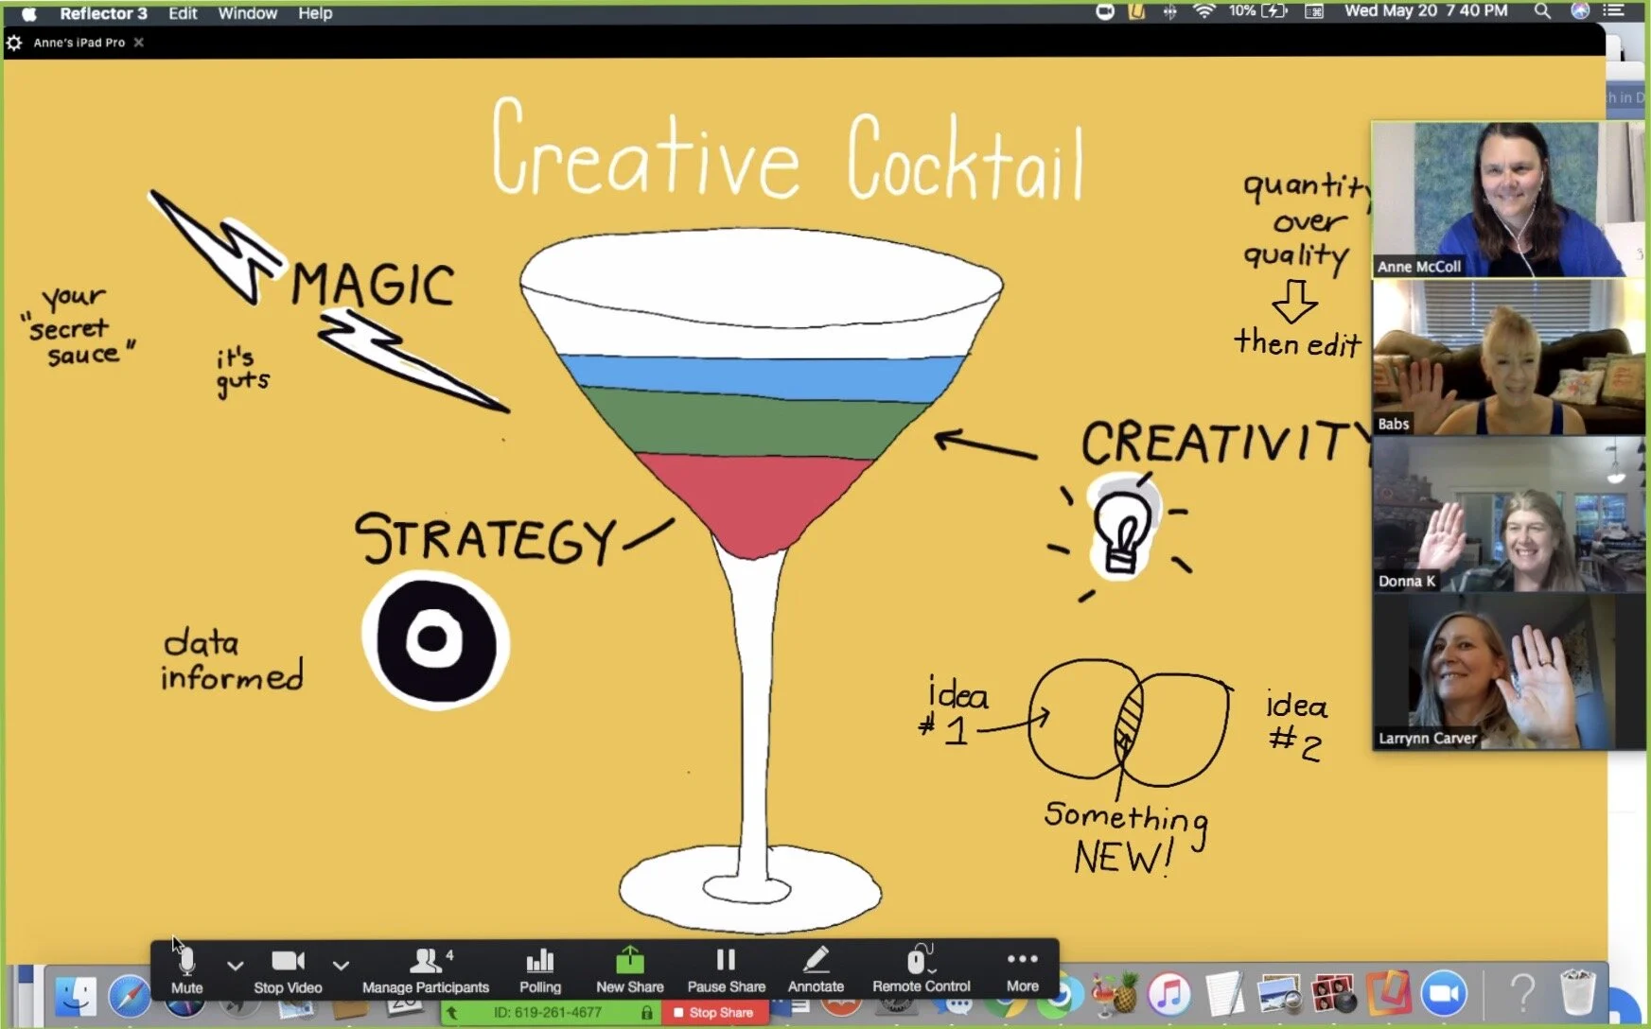Select the Annotate pencil tool
This screenshot has width=1651, height=1029.
pos(816,969)
